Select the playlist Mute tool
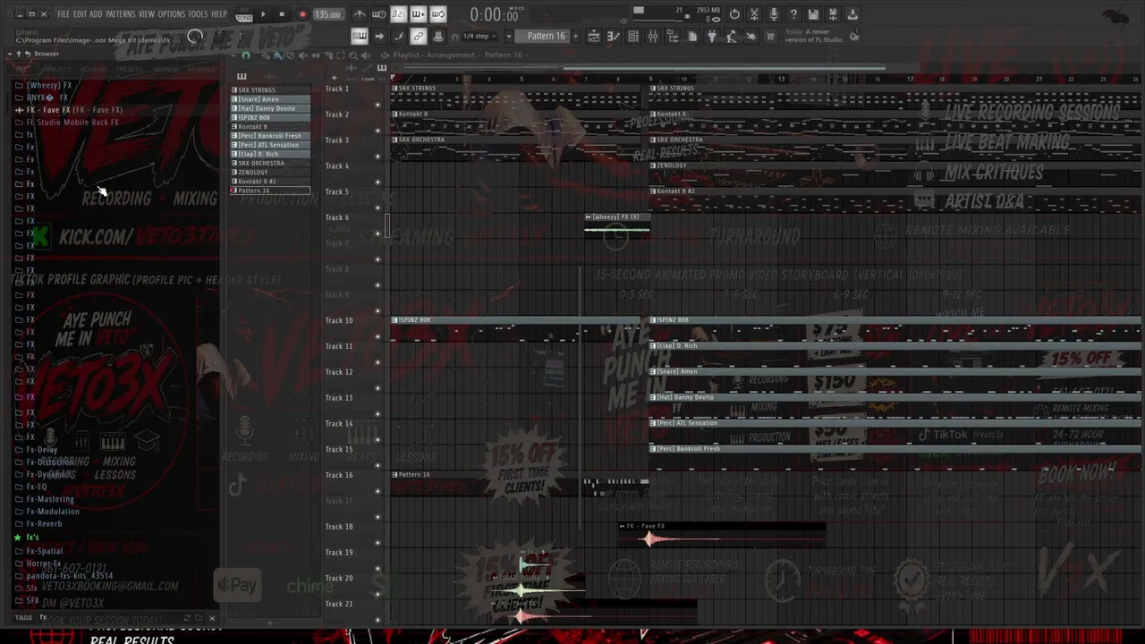Image resolution: width=1145 pixels, height=644 pixels. (x=303, y=55)
